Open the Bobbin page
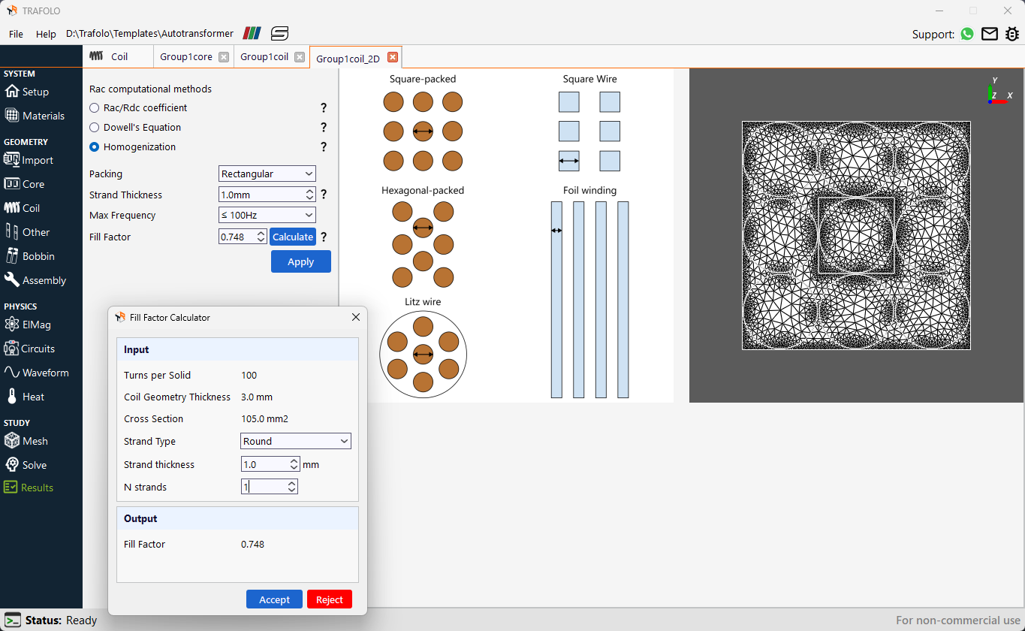 [30, 256]
